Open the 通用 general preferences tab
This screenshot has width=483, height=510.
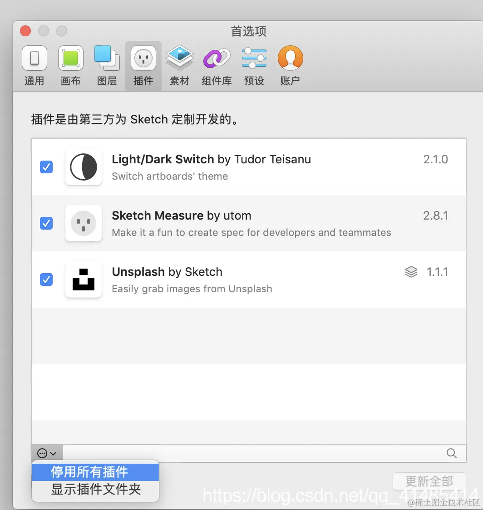click(x=34, y=66)
